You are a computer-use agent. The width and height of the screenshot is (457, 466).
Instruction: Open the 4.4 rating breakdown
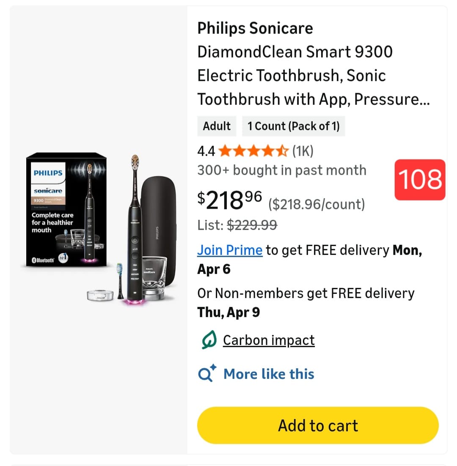[x=206, y=151]
